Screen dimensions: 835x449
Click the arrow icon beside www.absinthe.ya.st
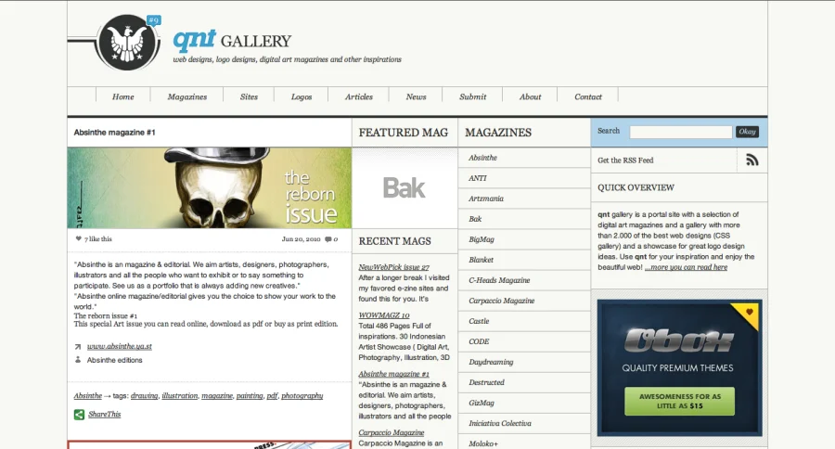pos(78,346)
